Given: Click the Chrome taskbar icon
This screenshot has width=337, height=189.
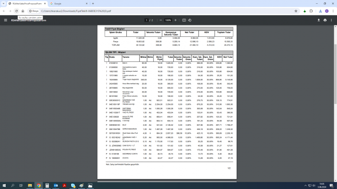Looking at the screenshot, I should click(39, 186).
